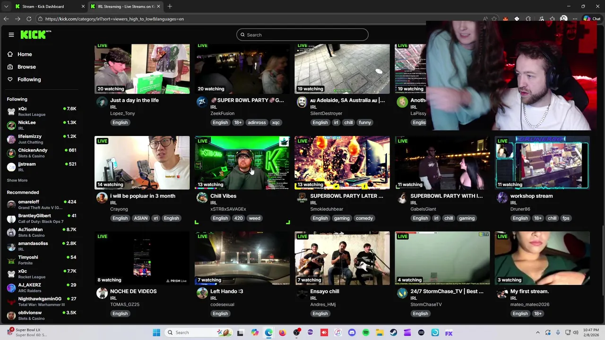Open 'My first stream.' thumbnail
605x340 pixels.
[542, 258]
